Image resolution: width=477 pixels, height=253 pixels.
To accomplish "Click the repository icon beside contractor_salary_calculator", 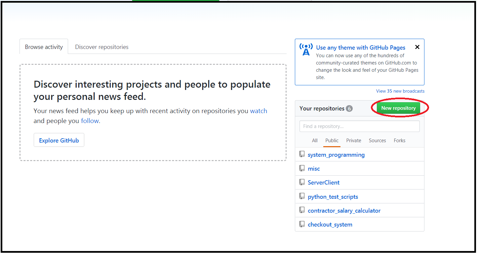I will [x=302, y=210].
